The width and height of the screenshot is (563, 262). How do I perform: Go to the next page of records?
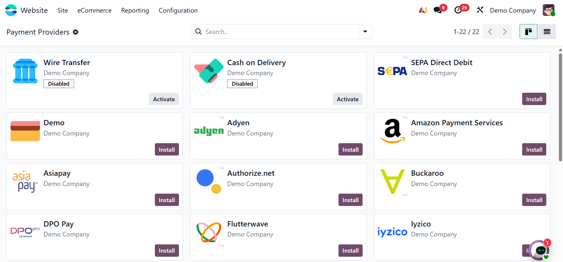pyautogui.click(x=505, y=32)
